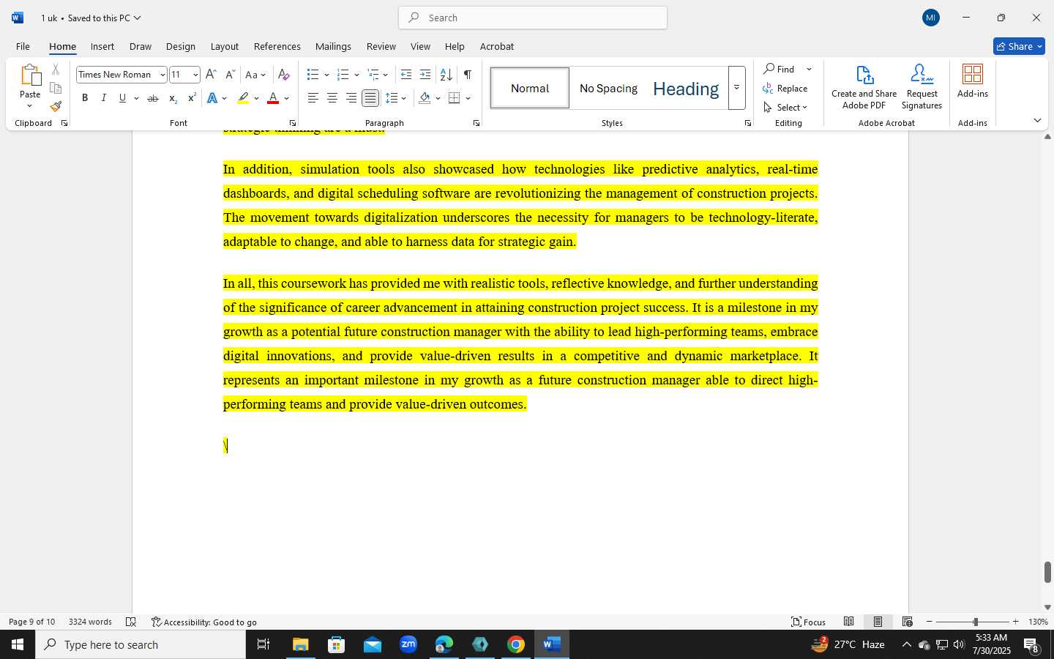Open Bullets list dropdown arrow

tap(326, 75)
